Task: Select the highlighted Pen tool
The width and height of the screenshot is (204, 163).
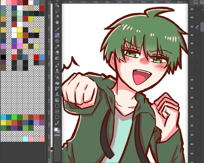Action: click(57, 35)
